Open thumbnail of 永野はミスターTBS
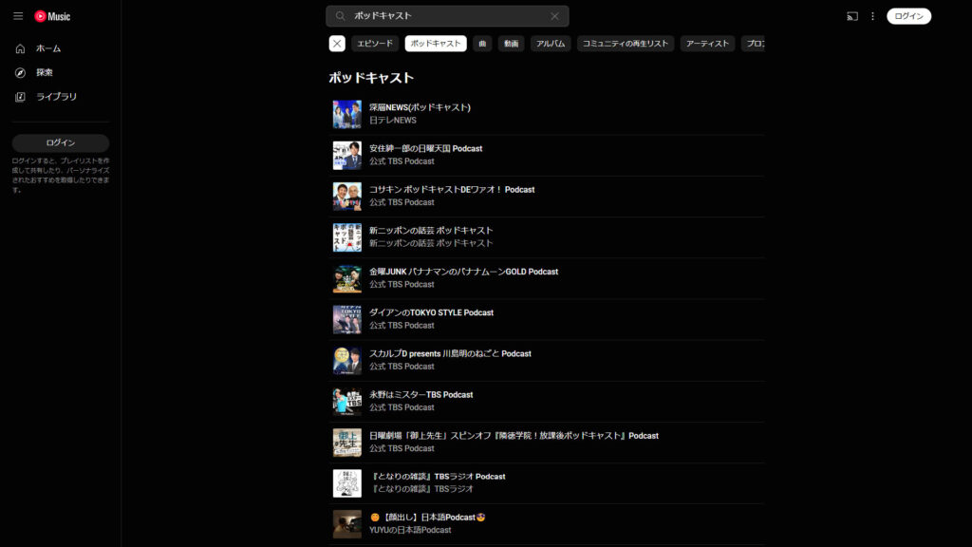972x547 pixels. [x=347, y=402]
